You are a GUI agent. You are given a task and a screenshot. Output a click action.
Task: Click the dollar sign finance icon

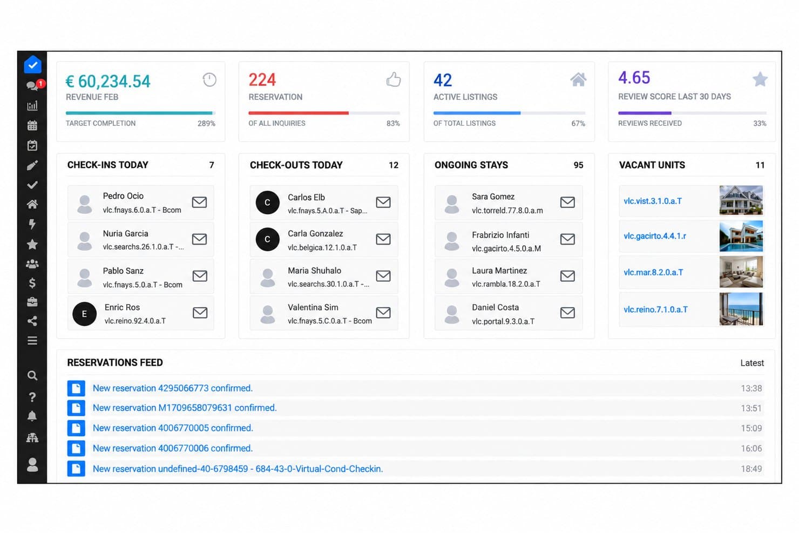32,283
